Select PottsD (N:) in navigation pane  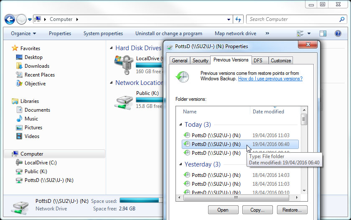(49, 180)
